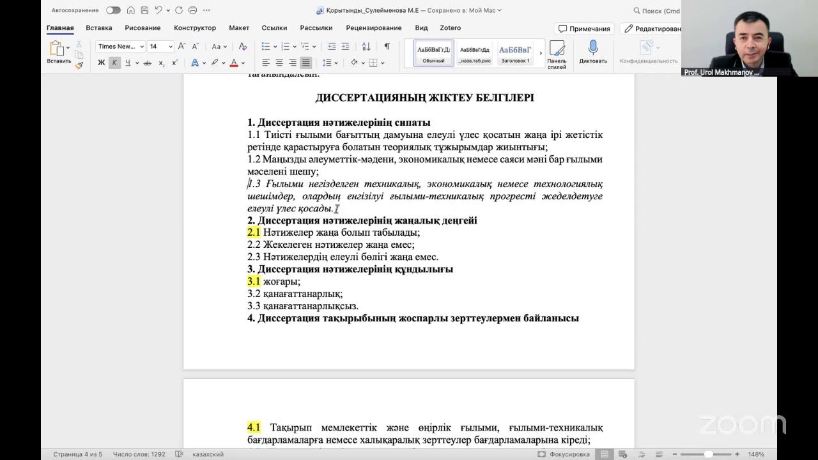Open the font color dropdown arrow

(243, 63)
